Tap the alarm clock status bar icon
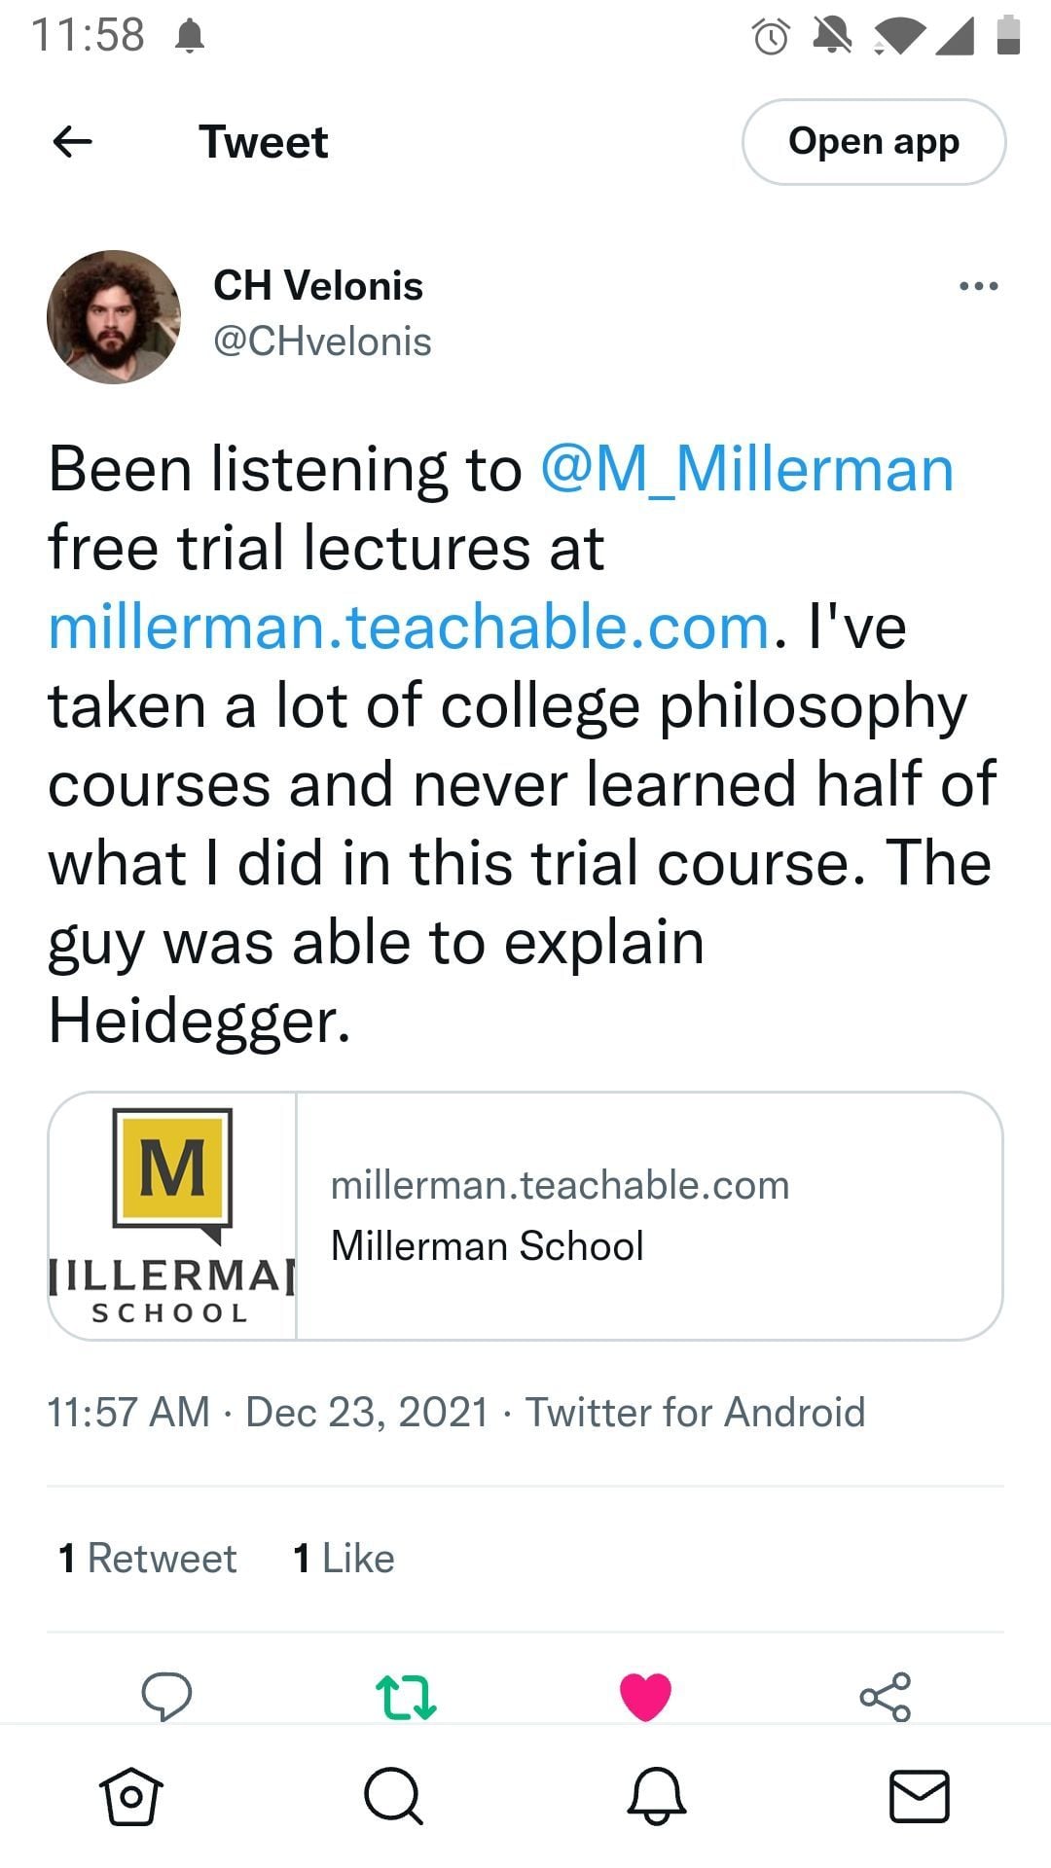Screen dimensions: 1051x1868 (772, 37)
